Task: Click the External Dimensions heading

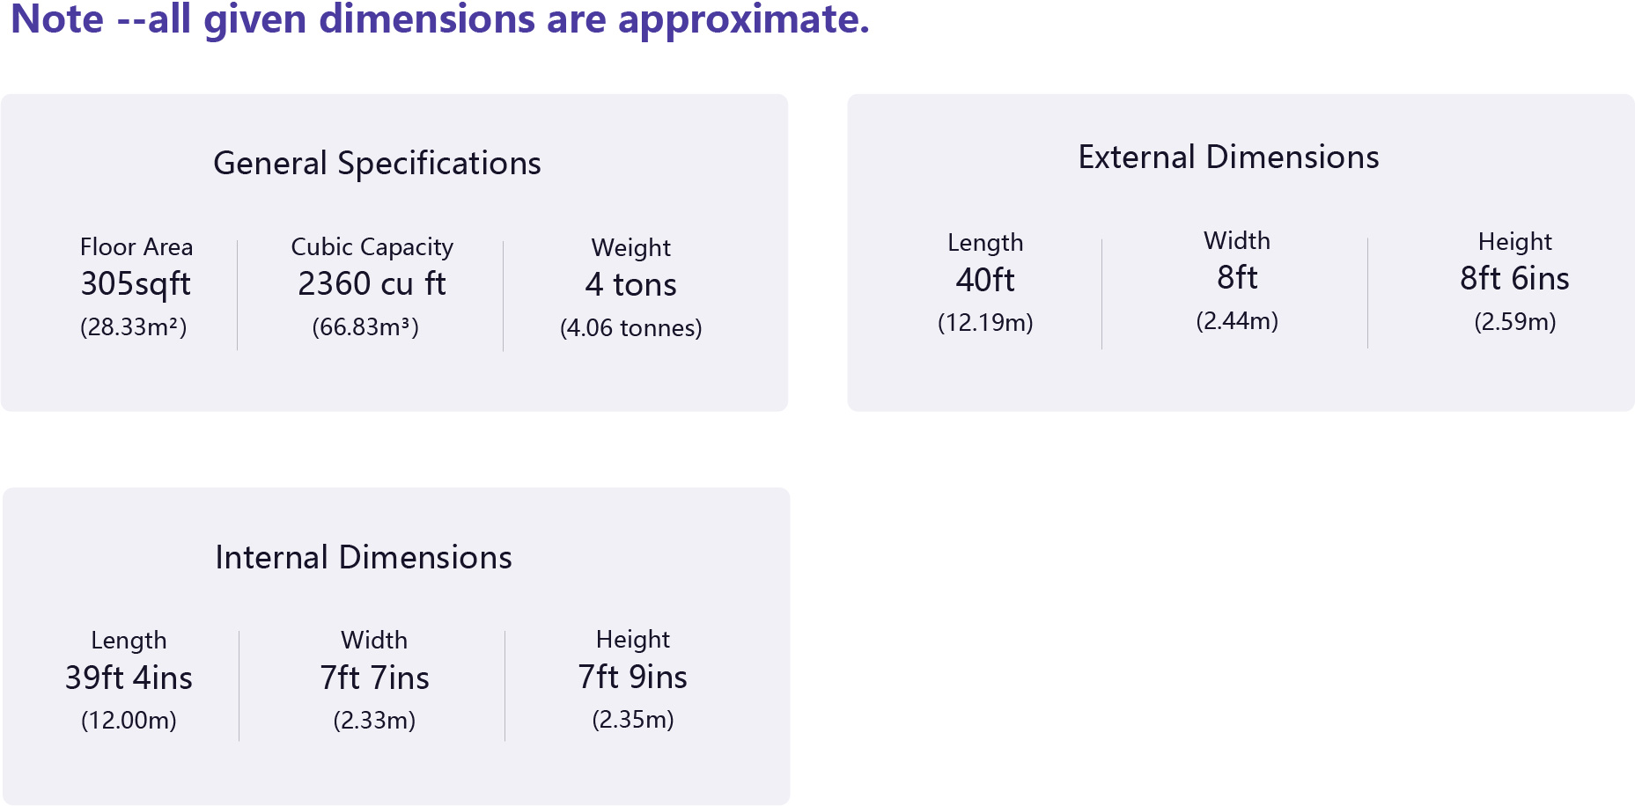Action: coord(1228,158)
